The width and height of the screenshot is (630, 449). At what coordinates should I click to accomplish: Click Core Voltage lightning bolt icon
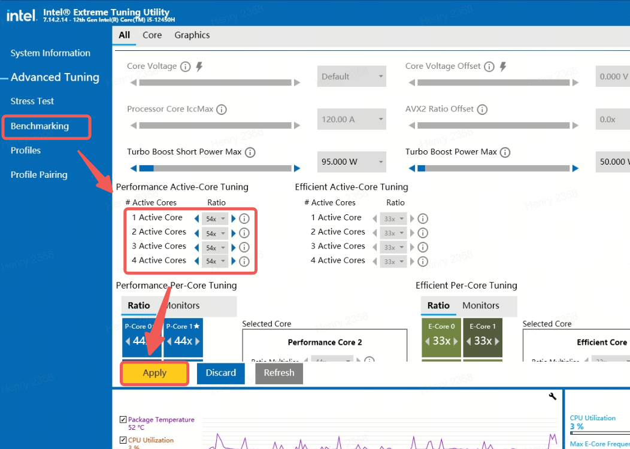pos(199,66)
